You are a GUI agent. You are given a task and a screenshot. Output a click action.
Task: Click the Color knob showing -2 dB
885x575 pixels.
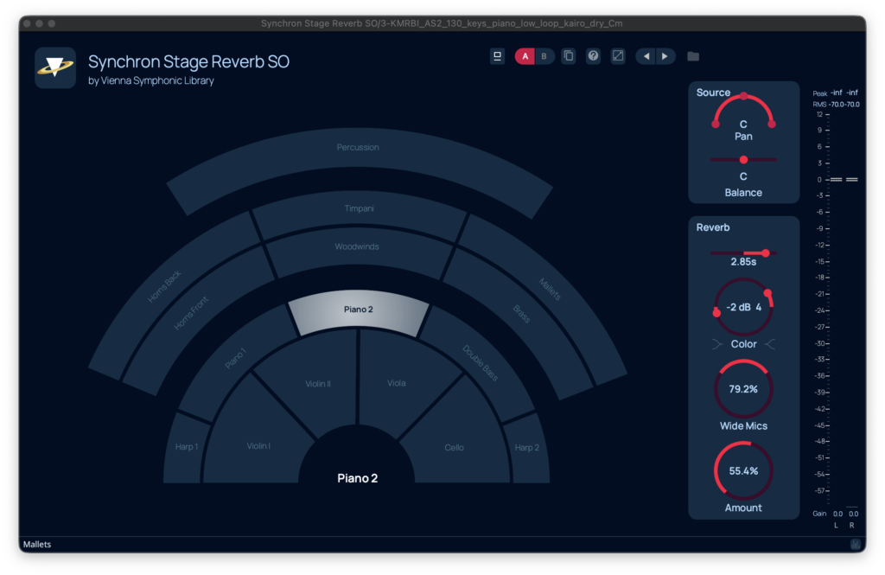click(743, 307)
